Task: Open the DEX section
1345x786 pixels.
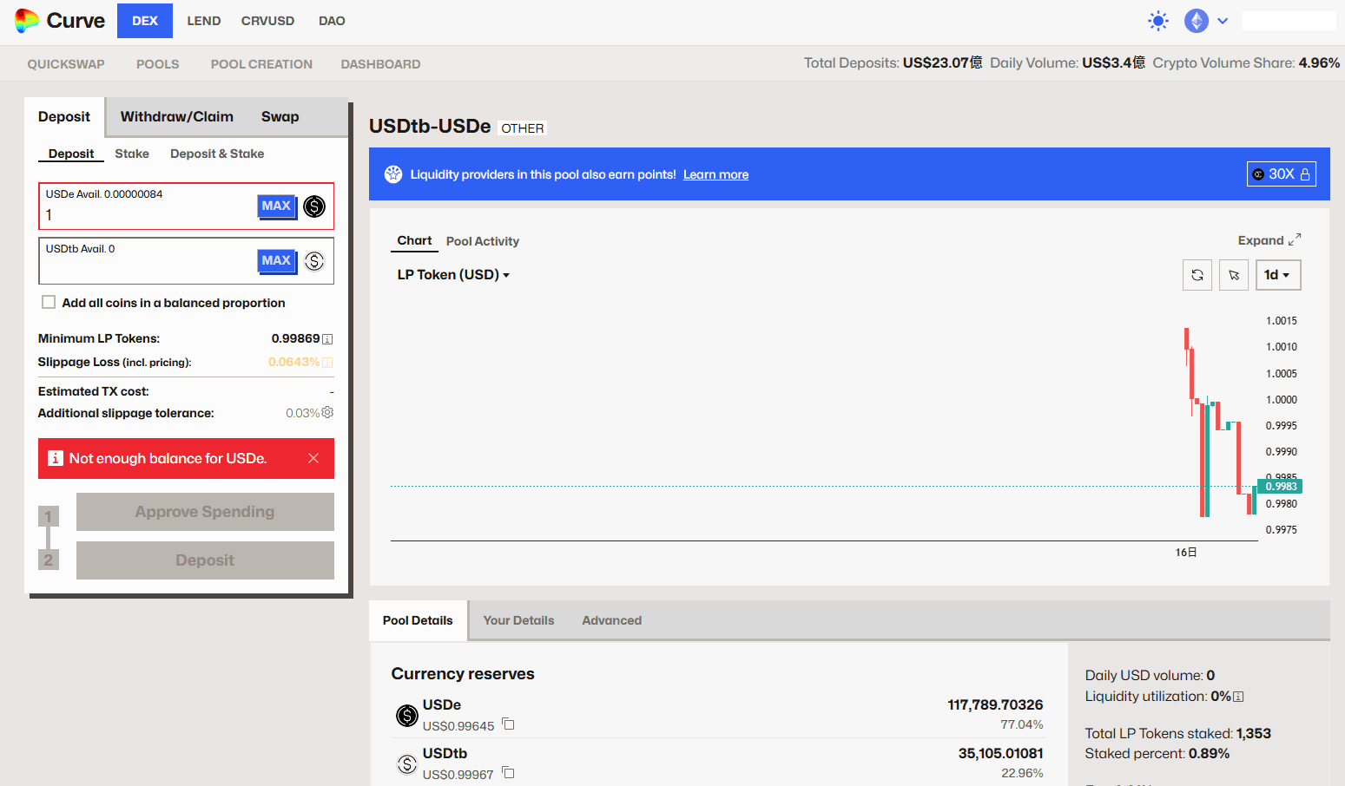Action: 145,21
